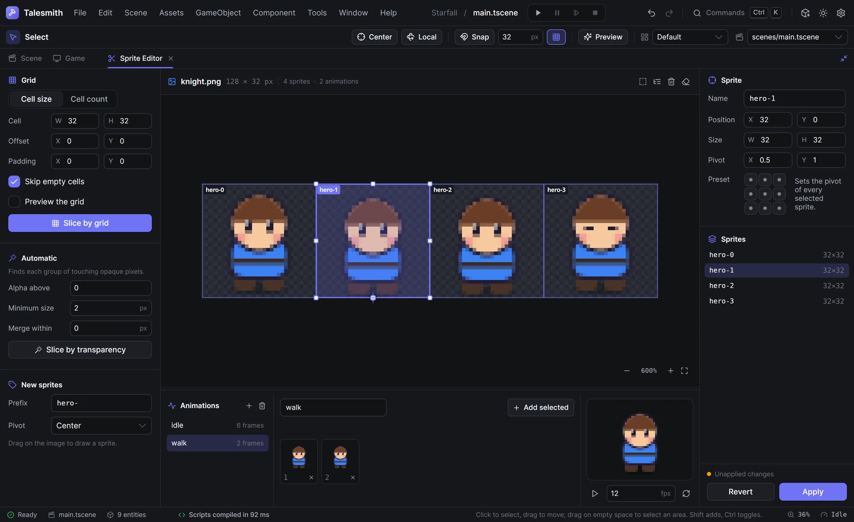Open the new sprites Pivot dropdown
The width and height of the screenshot is (854, 522).
[101, 426]
